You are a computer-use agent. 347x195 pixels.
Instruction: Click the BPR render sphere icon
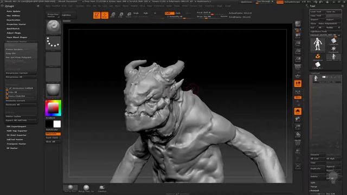[298, 24]
